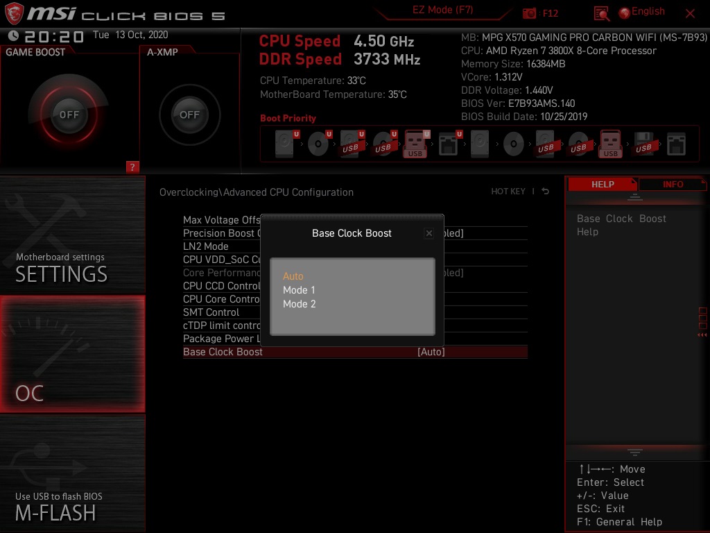Click the DDR Speed 3733 MHz readout
Screen dimensions: 710x533
coord(340,60)
